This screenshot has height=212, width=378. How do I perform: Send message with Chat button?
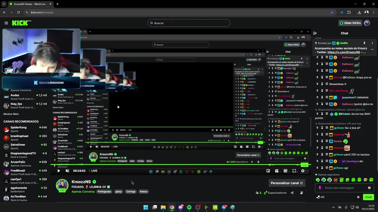369,197
